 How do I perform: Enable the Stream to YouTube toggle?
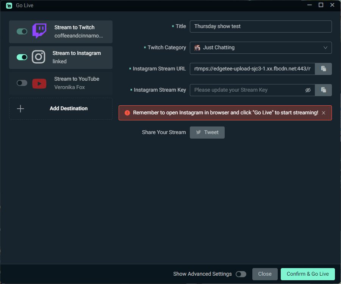point(22,83)
